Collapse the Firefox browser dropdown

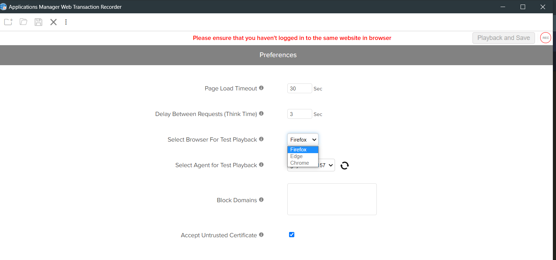(303, 139)
